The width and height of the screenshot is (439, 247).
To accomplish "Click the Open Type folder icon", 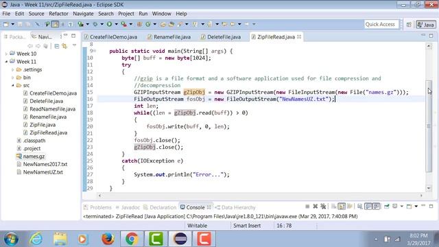I will [163, 25].
